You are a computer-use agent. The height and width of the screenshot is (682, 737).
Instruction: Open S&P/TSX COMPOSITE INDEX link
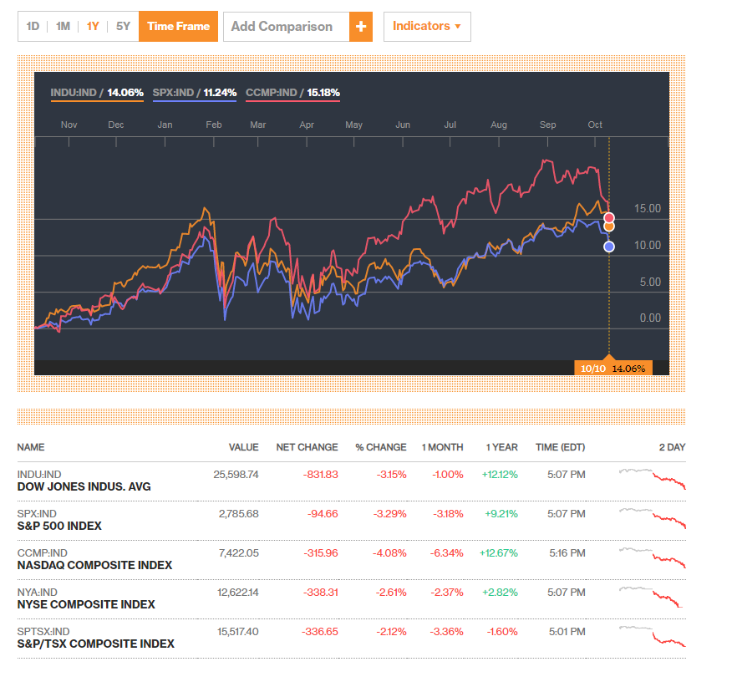(95, 644)
